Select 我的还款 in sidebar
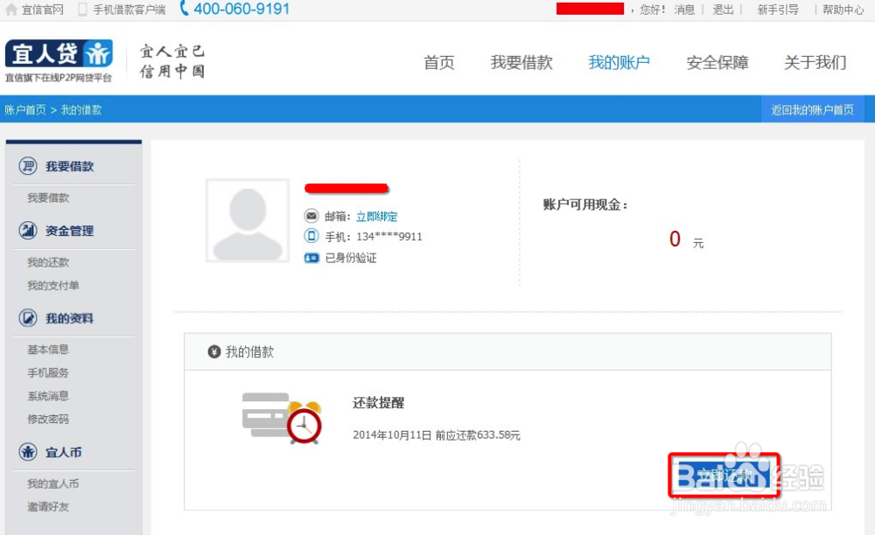This screenshot has height=535, width=875. (x=48, y=262)
